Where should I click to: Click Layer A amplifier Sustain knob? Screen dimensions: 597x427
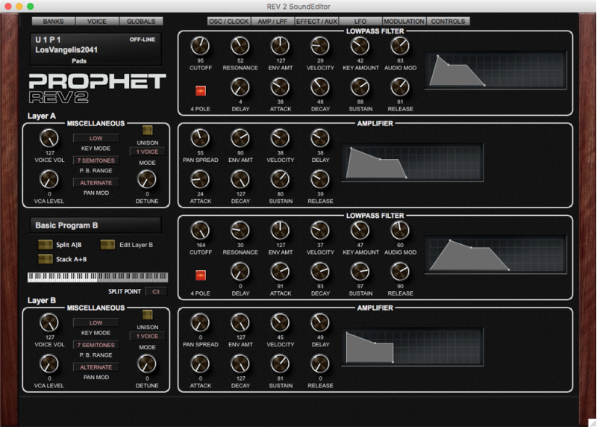tap(280, 178)
